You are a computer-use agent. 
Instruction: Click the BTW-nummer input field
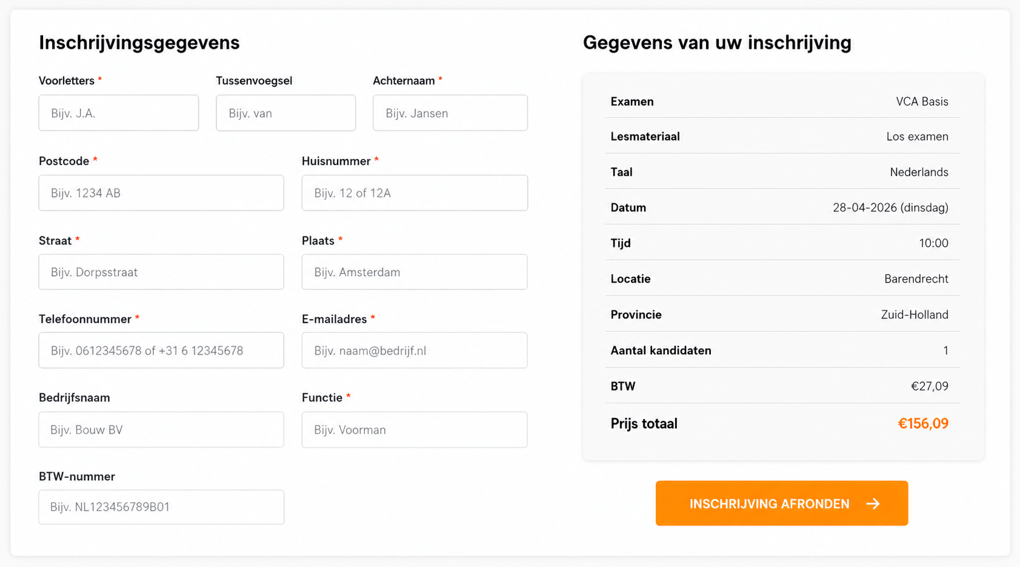click(x=161, y=507)
